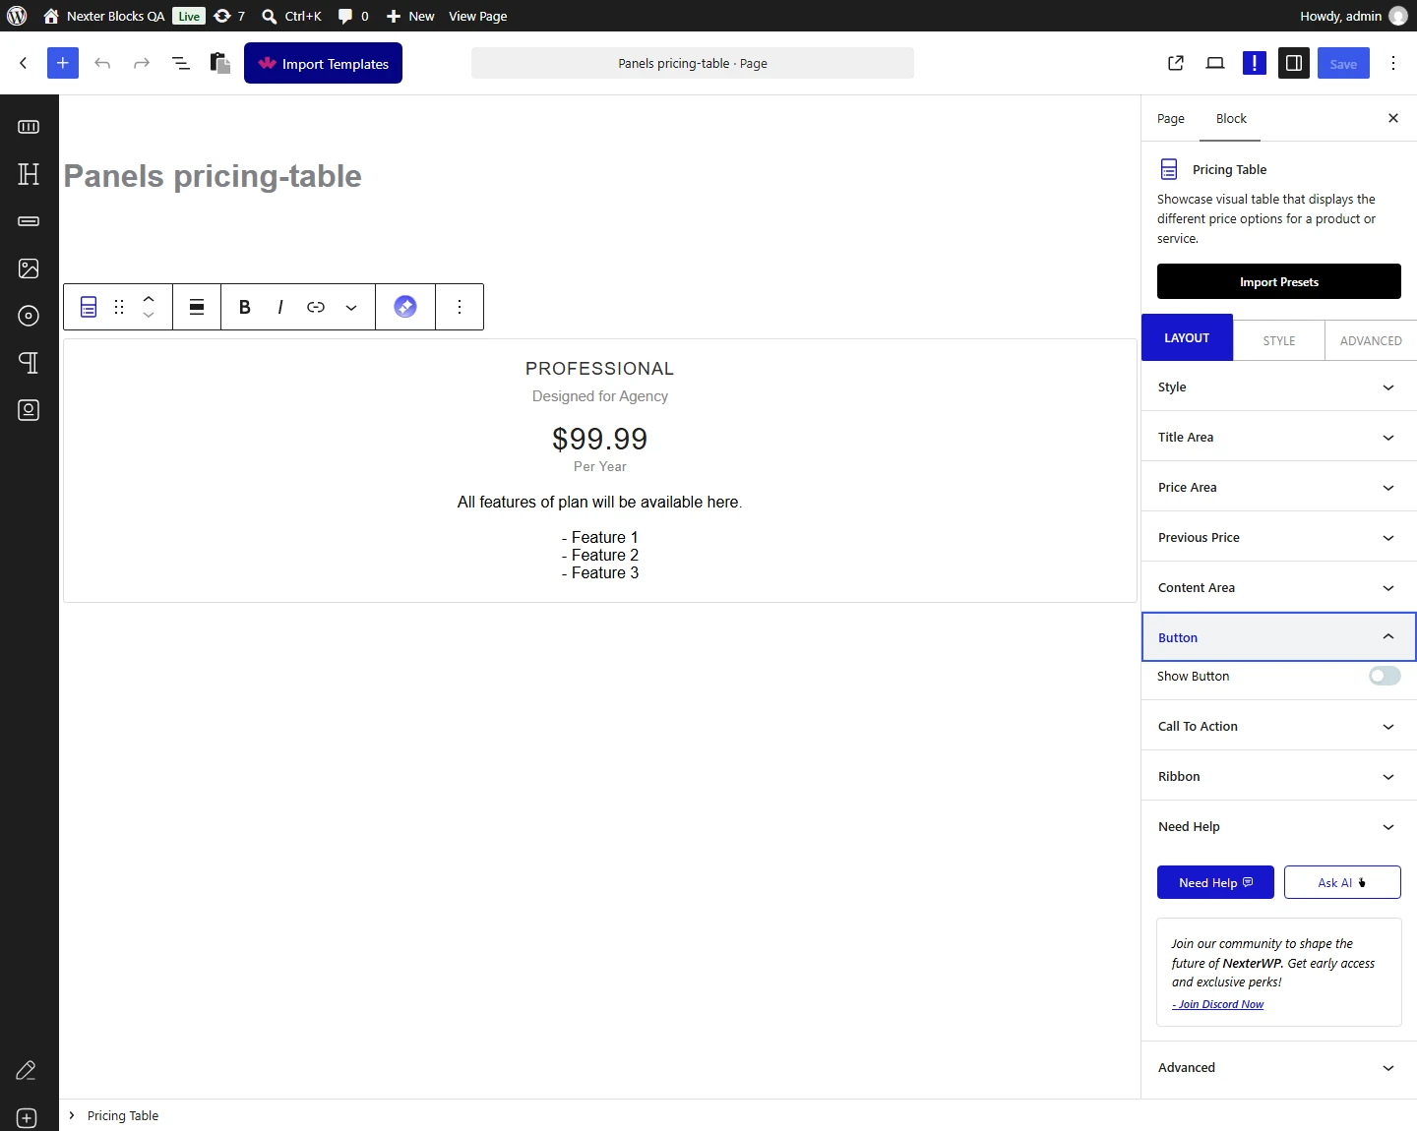
Task: Click the Pricing Table block type icon
Action: (x=89, y=307)
